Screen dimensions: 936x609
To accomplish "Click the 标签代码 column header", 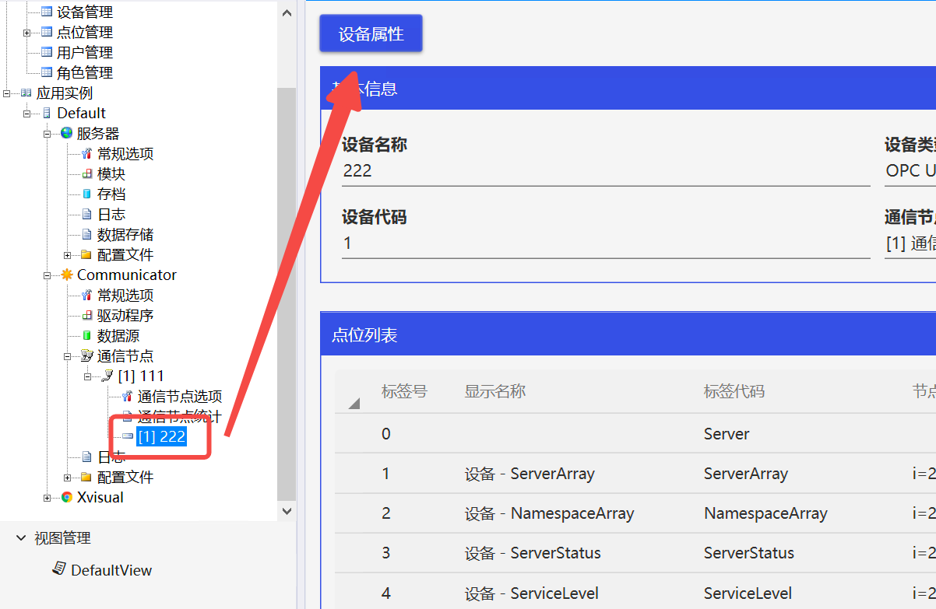I will tap(734, 391).
